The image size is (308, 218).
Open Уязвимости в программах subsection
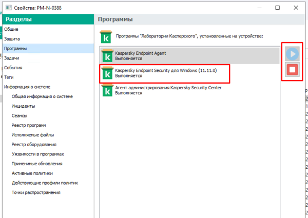point(38,154)
